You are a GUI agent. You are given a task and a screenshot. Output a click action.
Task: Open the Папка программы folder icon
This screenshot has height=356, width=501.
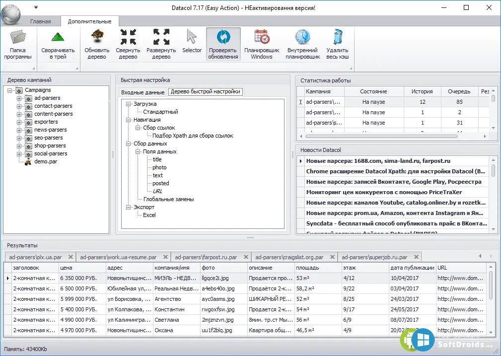click(x=17, y=37)
